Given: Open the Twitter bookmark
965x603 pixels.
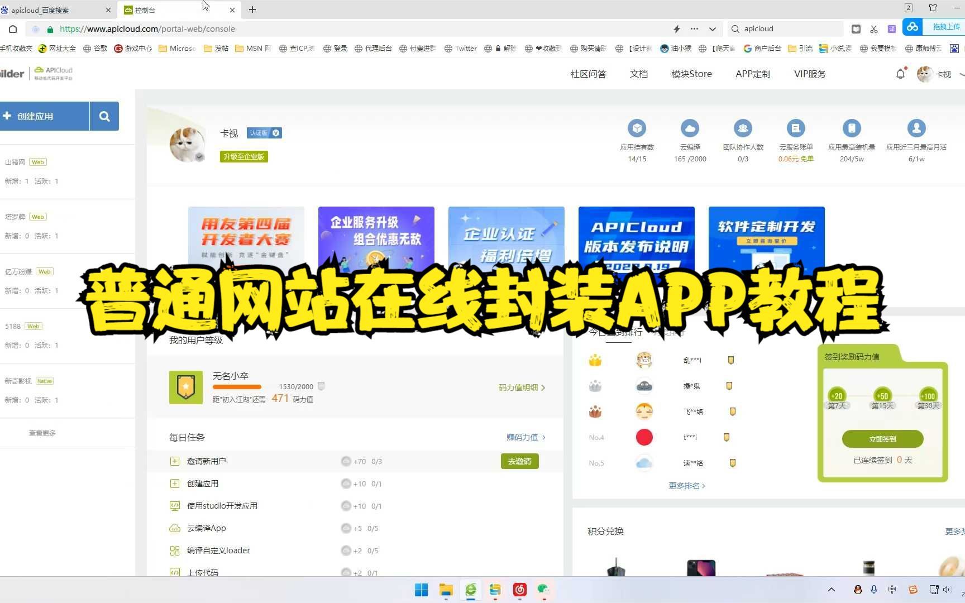Looking at the screenshot, I should tap(461, 49).
